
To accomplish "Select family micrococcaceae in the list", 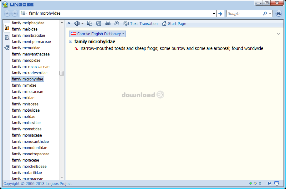I will click(31, 66).
